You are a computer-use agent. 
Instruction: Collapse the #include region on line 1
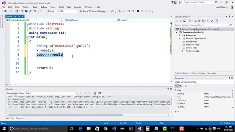point(28,24)
